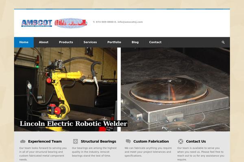Click the Amscot logo image
Viewport: 244px width, 162px height.
coord(54,23)
